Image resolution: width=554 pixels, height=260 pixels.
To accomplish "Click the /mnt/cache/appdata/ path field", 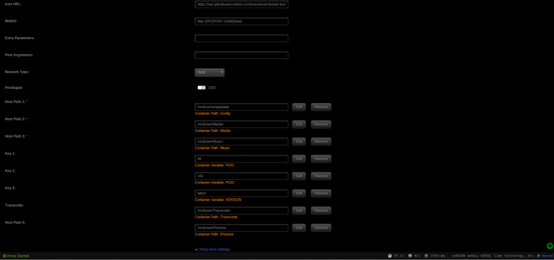I will pos(242,107).
